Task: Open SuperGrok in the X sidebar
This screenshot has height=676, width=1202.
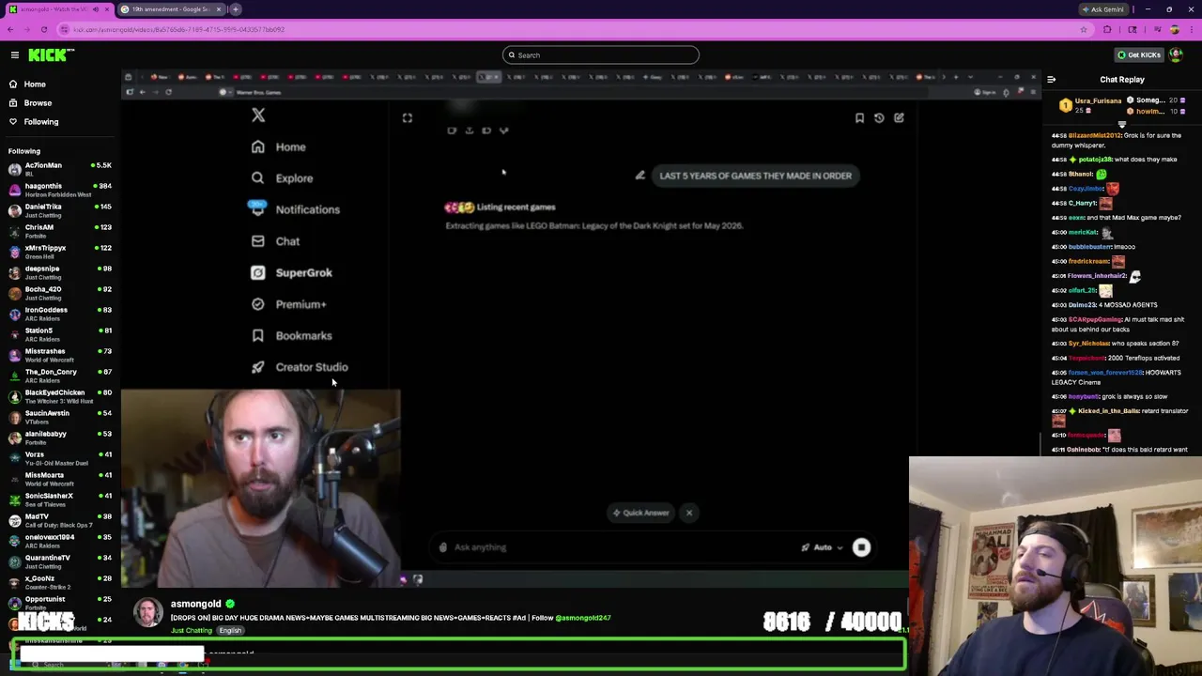Action: coord(291,273)
